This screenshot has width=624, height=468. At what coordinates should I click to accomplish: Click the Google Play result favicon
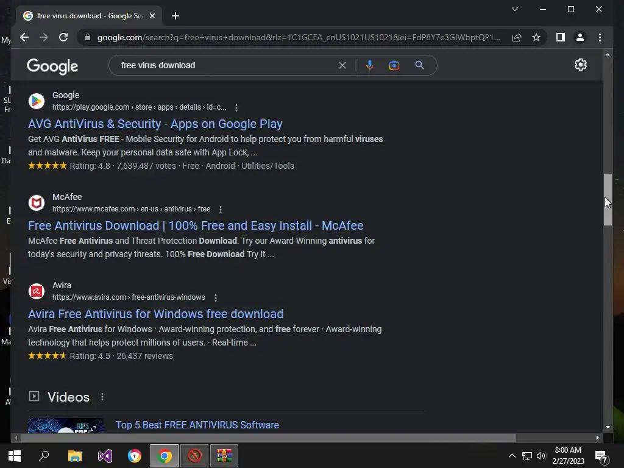point(36,101)
